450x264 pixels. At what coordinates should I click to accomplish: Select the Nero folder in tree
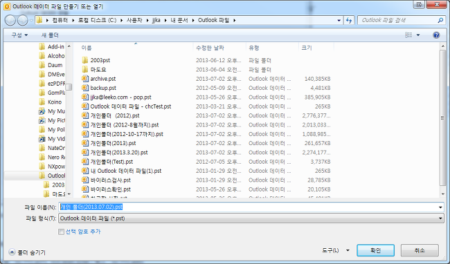coord(52,157)
